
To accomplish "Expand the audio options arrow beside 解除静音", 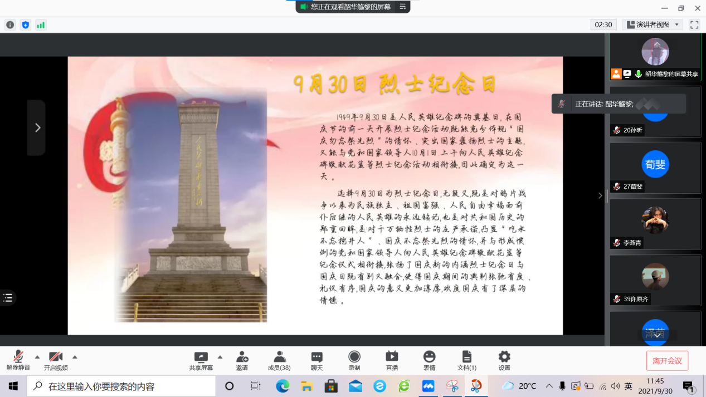I will pos(37,357).
